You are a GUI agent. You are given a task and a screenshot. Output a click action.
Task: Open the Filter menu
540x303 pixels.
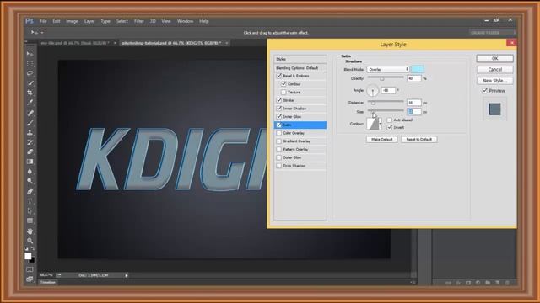[x=138, y=21]
